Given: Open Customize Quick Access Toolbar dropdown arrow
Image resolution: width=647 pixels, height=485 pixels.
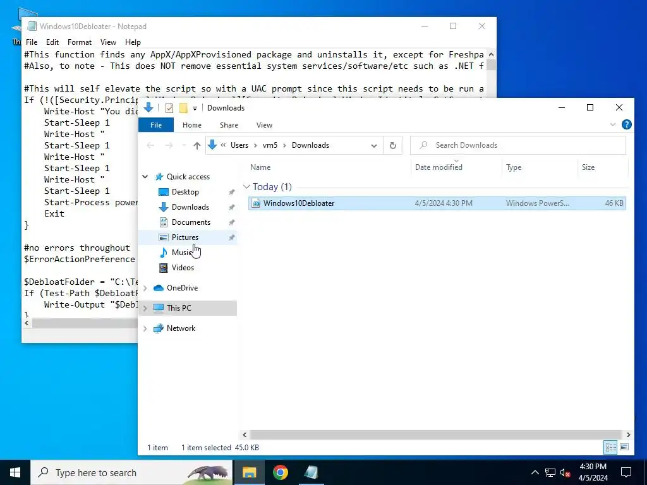Looking at the screenshot, I should (195, 108).
